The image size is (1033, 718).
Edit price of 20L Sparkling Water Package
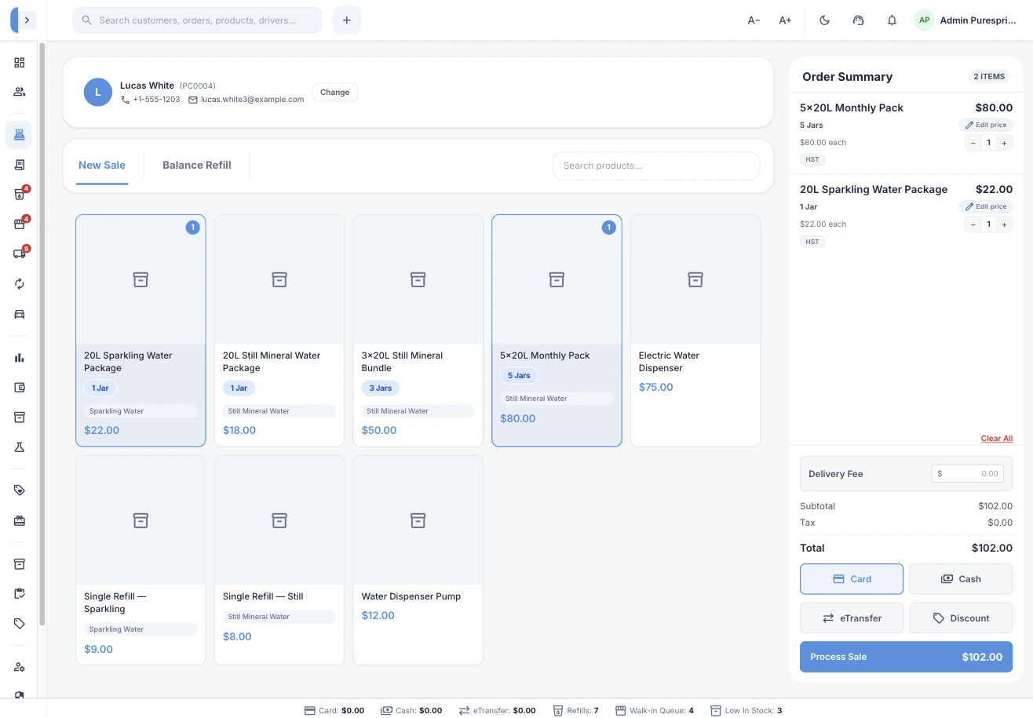(986, 206)
